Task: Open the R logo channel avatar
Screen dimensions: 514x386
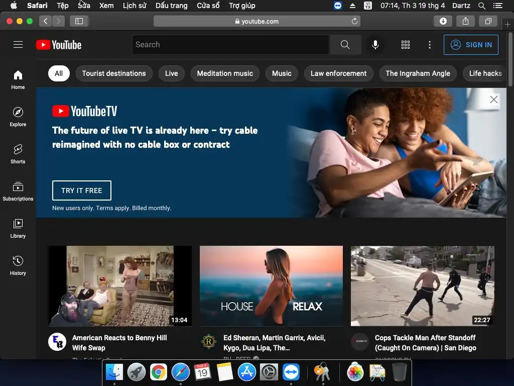Action: click(209, 342)
